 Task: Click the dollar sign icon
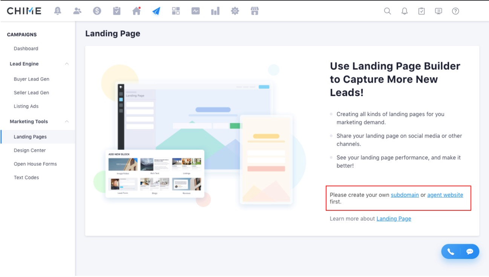pos(97,11)
